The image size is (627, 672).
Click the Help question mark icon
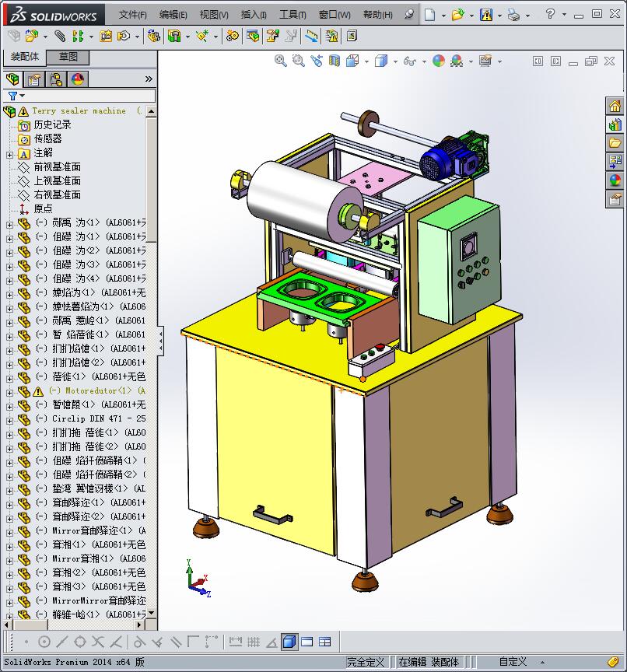pos(550,15)
